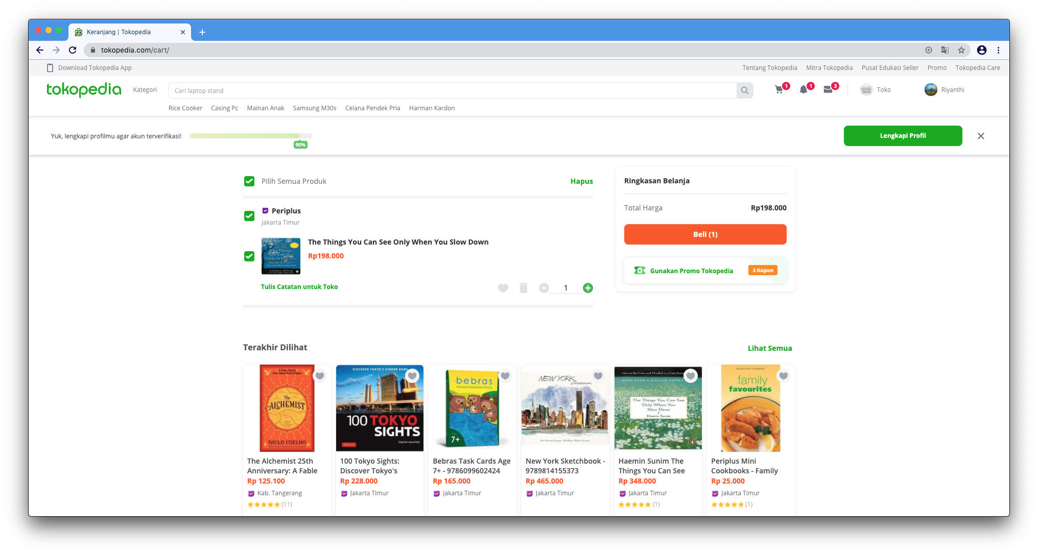
Task: Open the cart item book thumbnail
Action: 281,256
